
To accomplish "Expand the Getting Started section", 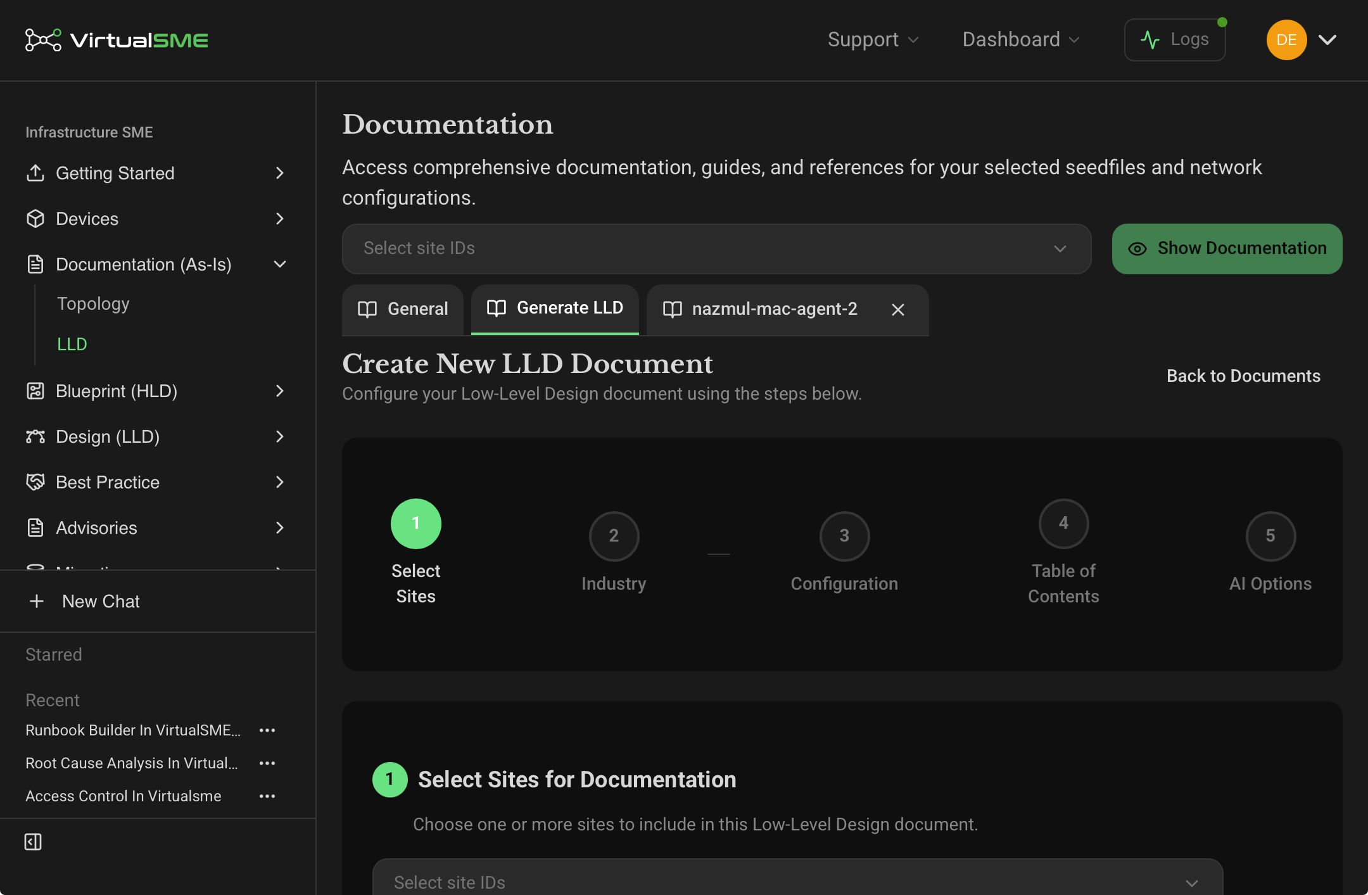I will [x=280, y=173].
